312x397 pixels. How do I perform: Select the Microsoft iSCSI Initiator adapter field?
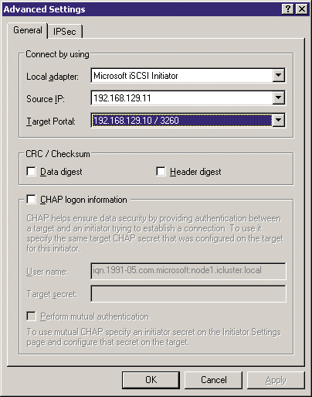181,76
